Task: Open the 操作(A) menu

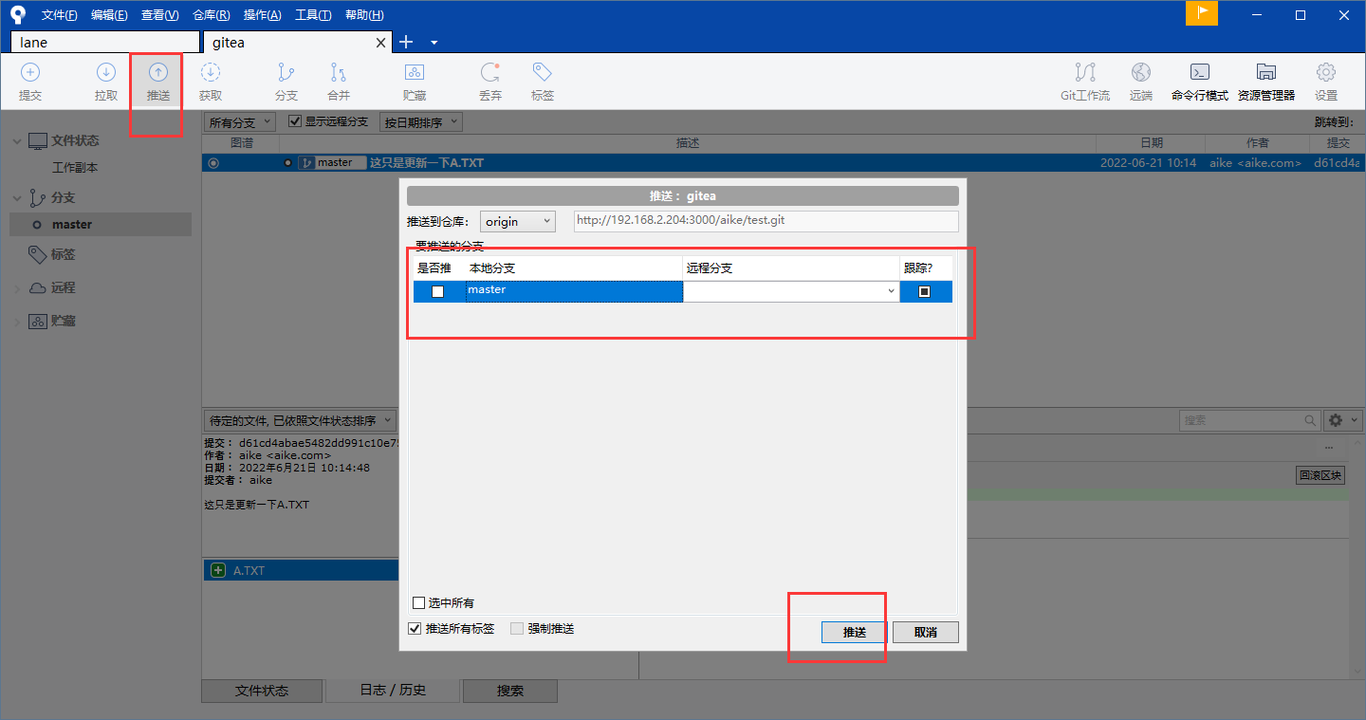Action: [x=262, y=15]
